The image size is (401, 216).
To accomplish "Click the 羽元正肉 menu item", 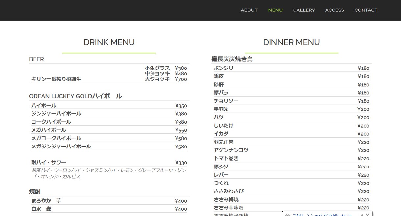I will pyautogui.click(x=224, y=142).
